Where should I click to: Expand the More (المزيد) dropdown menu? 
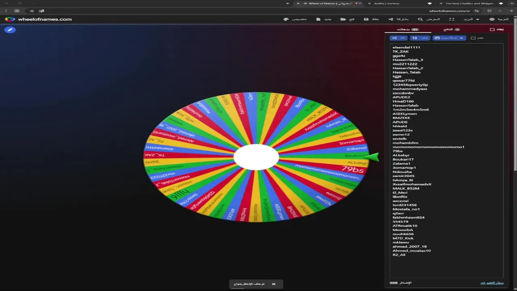coord(472,19)
